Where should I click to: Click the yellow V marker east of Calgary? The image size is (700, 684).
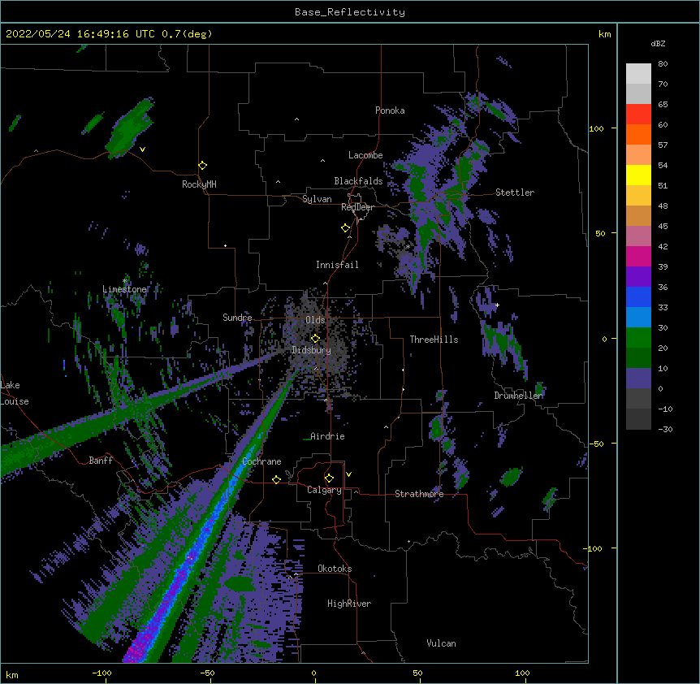(x=348, y=474)
